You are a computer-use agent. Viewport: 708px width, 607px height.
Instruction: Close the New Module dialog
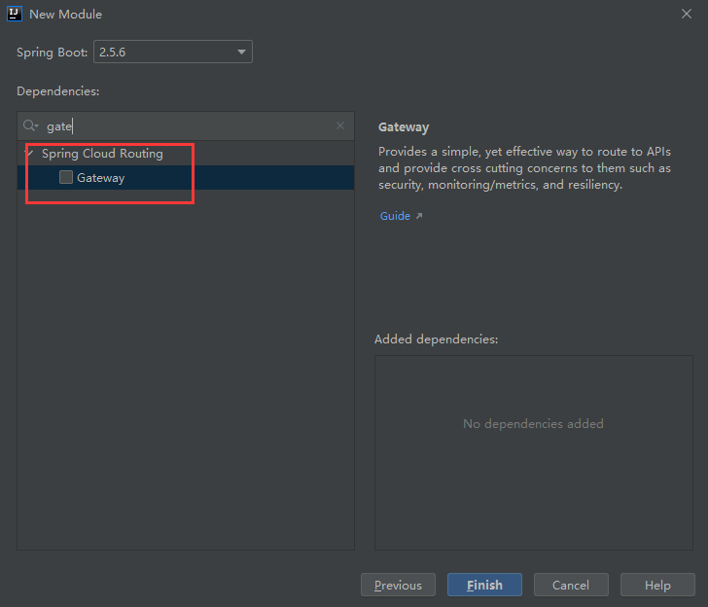click(687, 14)
